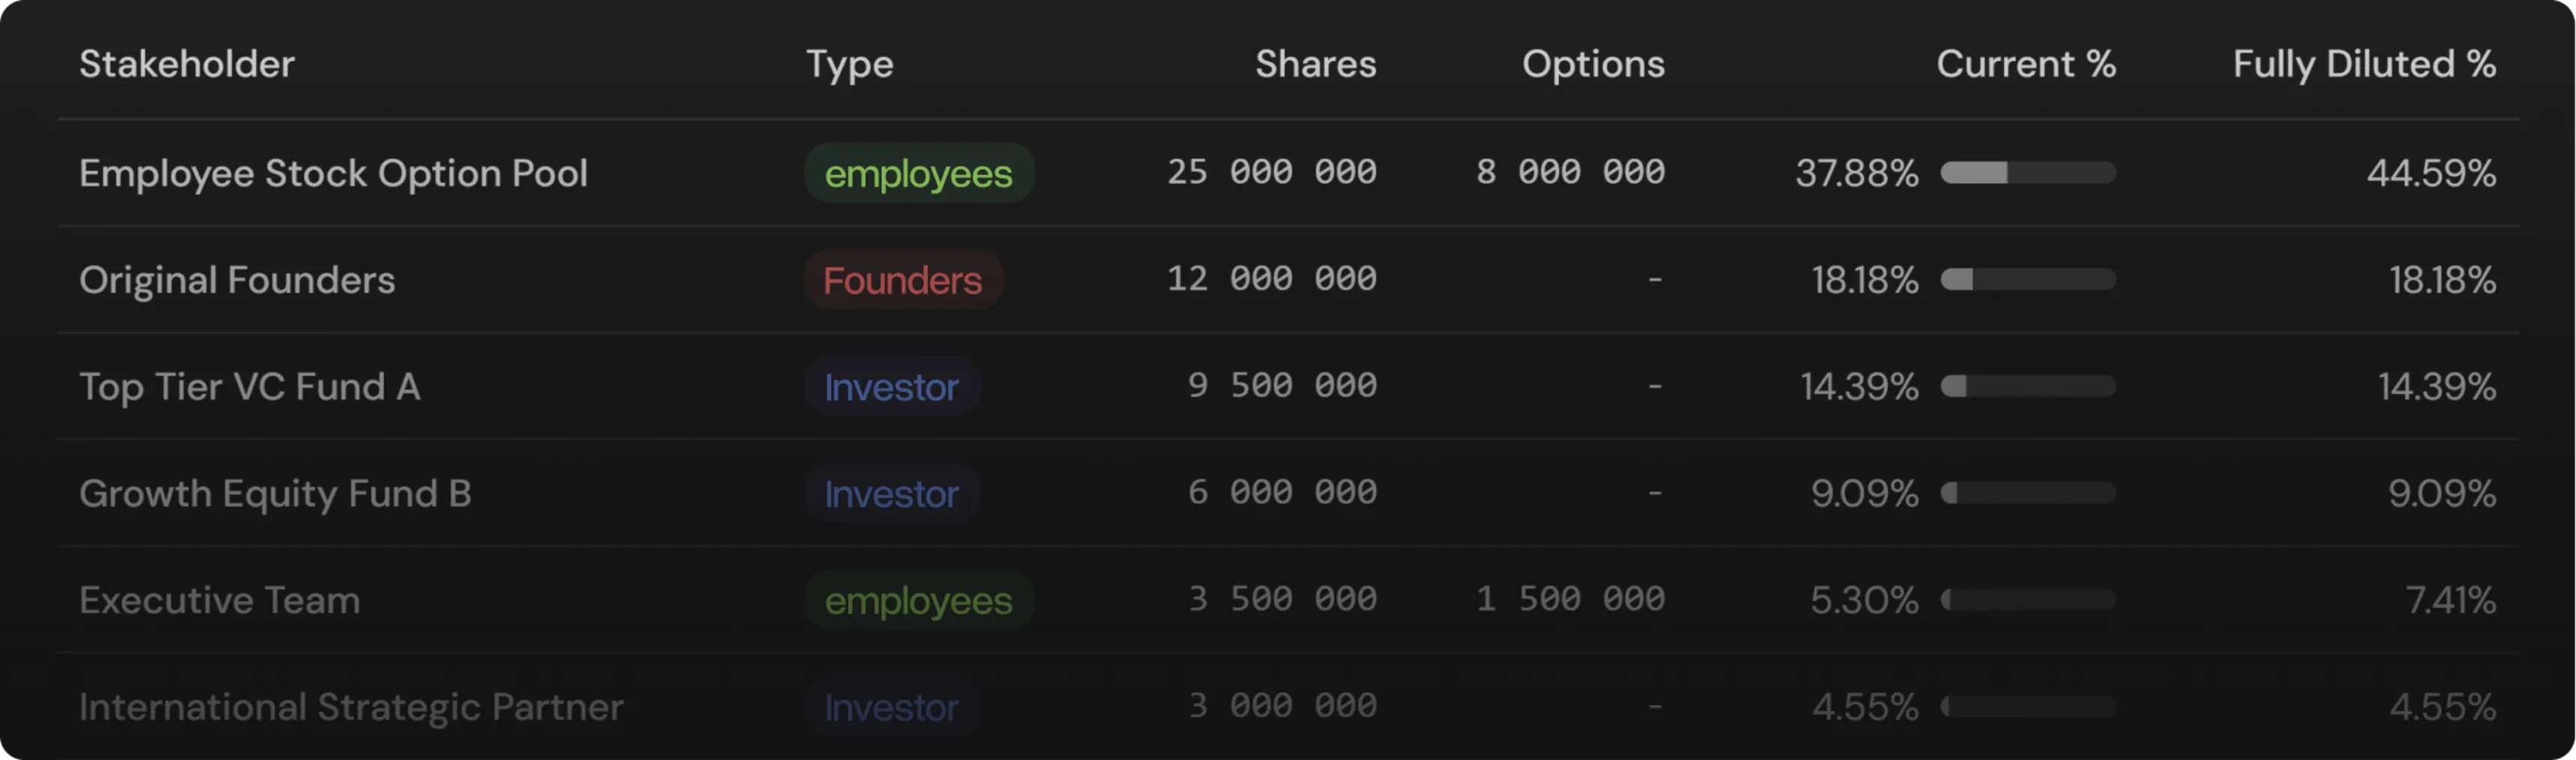This screenshot has width=2576, height=760.
Task: Click the 18.18% Original Founders progress bar
Action: pyautogui.click(x=2027, y=280)
